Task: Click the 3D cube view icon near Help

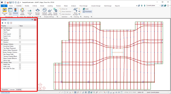Action: click(165, 6)
